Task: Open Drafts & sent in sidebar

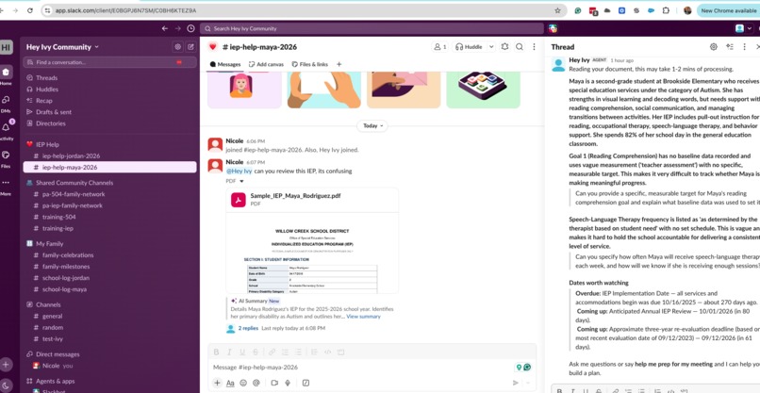Action: click(54, 112)
